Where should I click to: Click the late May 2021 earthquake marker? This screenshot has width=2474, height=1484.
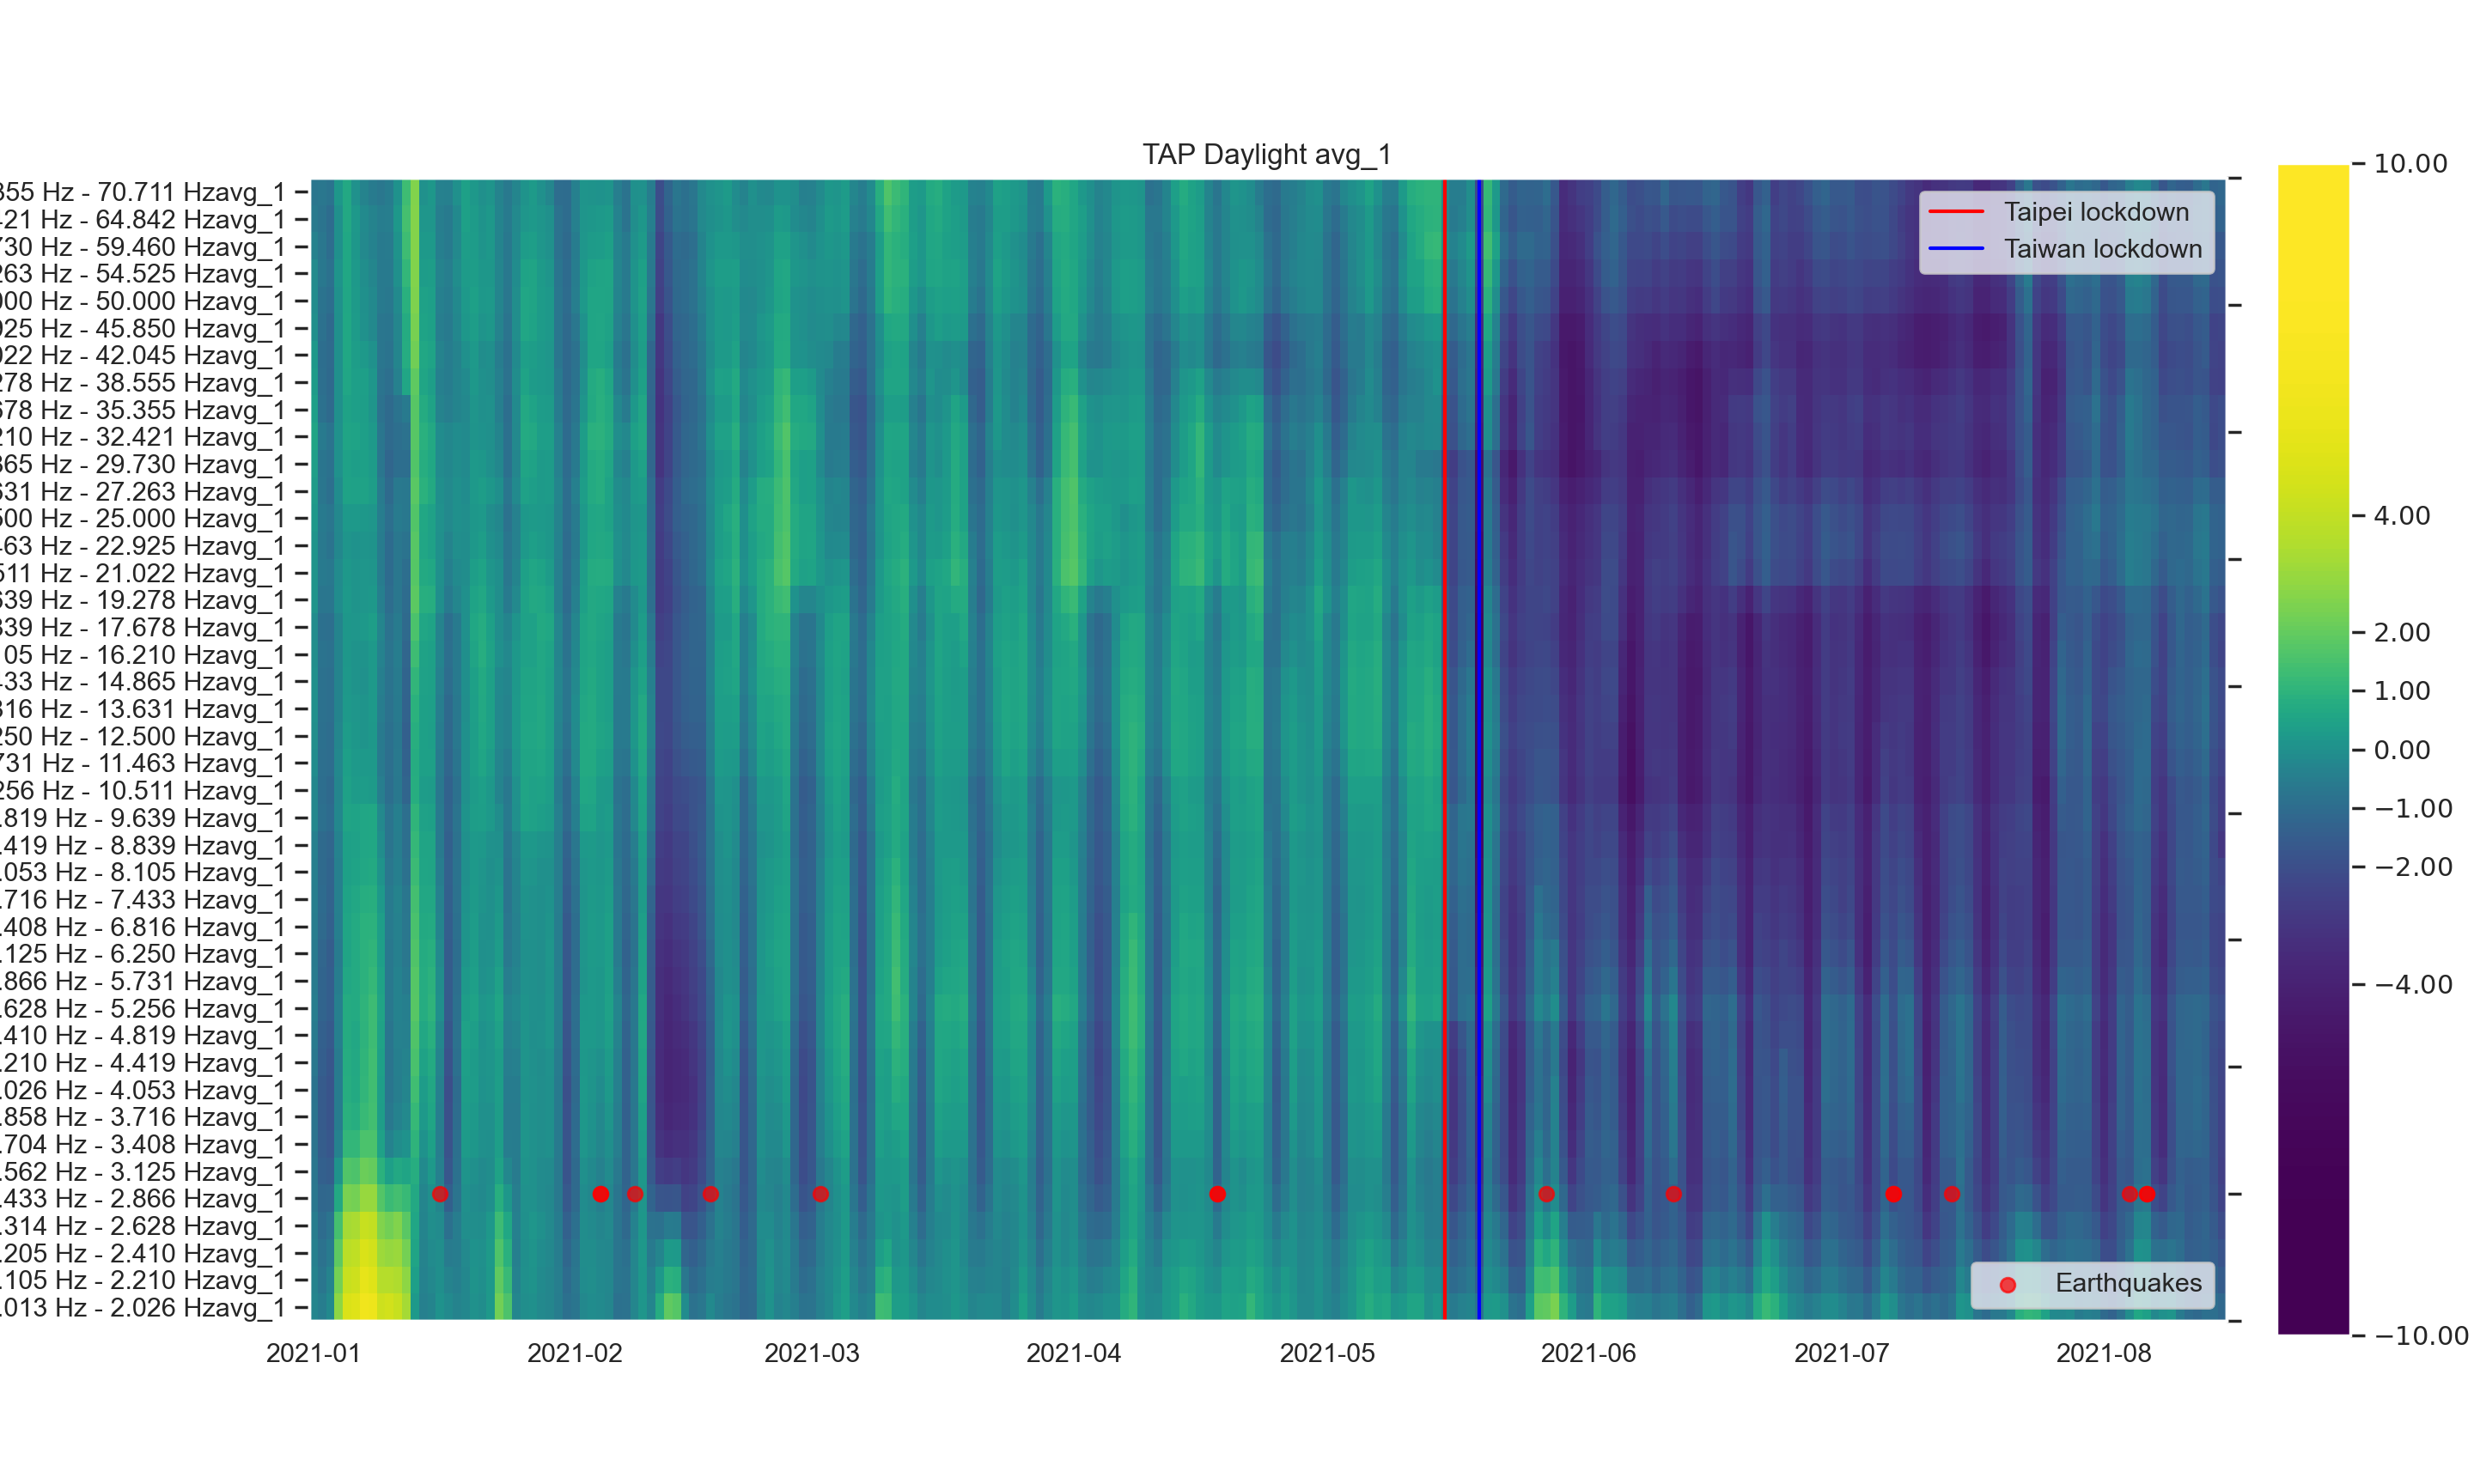tap(1546, 1194)
